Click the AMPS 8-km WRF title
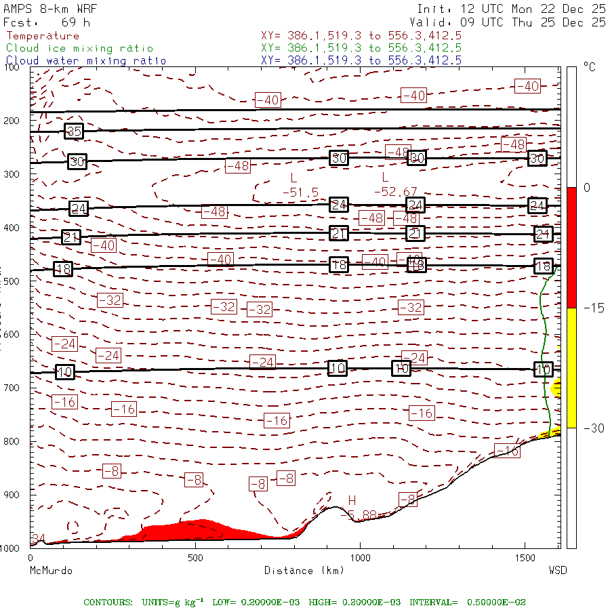The image size is (610, 610). 50,9
